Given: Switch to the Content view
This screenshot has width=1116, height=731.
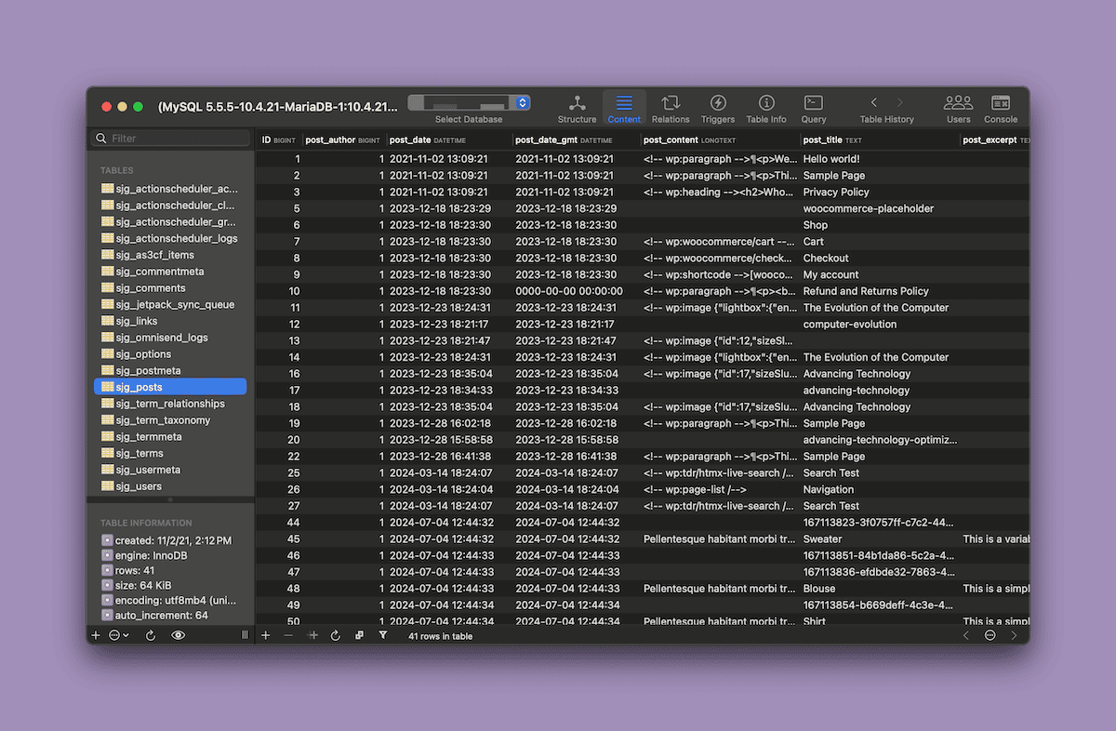Looking at the screenshot, I should click(x=624, y=108).
